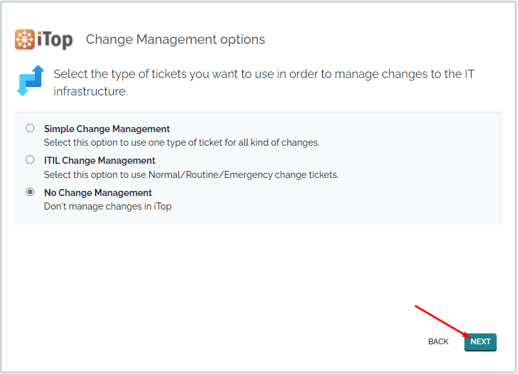Click the Simple Change Management label
The height and width of the screenshot is (374, 518).
tap(107, 128)
